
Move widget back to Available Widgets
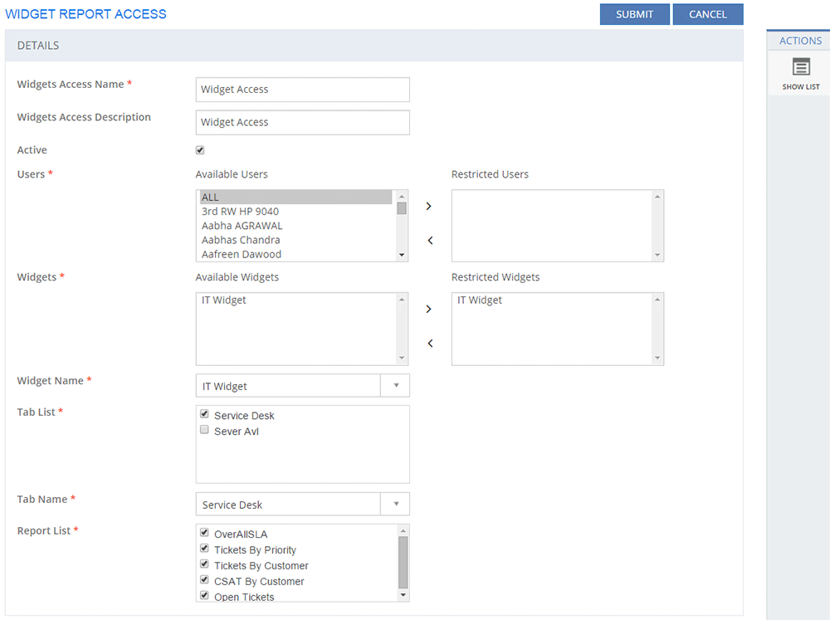(428, 344)
